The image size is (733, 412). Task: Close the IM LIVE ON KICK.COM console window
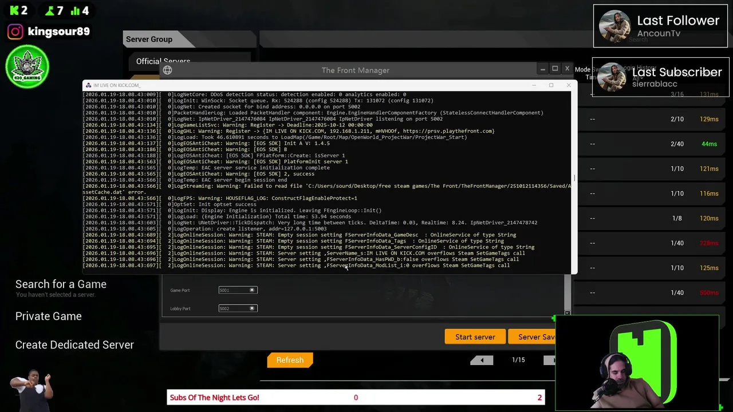pyautogui.click(x=568, y=85)
